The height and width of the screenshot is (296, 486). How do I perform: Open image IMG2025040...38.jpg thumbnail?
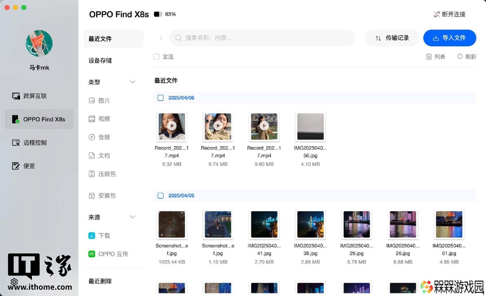tap(310, 224)
